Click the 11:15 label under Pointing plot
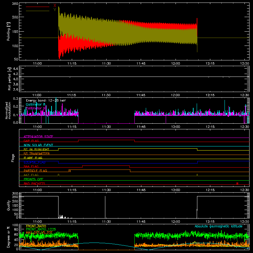This screenshot has width=253, height=253. click(72, 64)
